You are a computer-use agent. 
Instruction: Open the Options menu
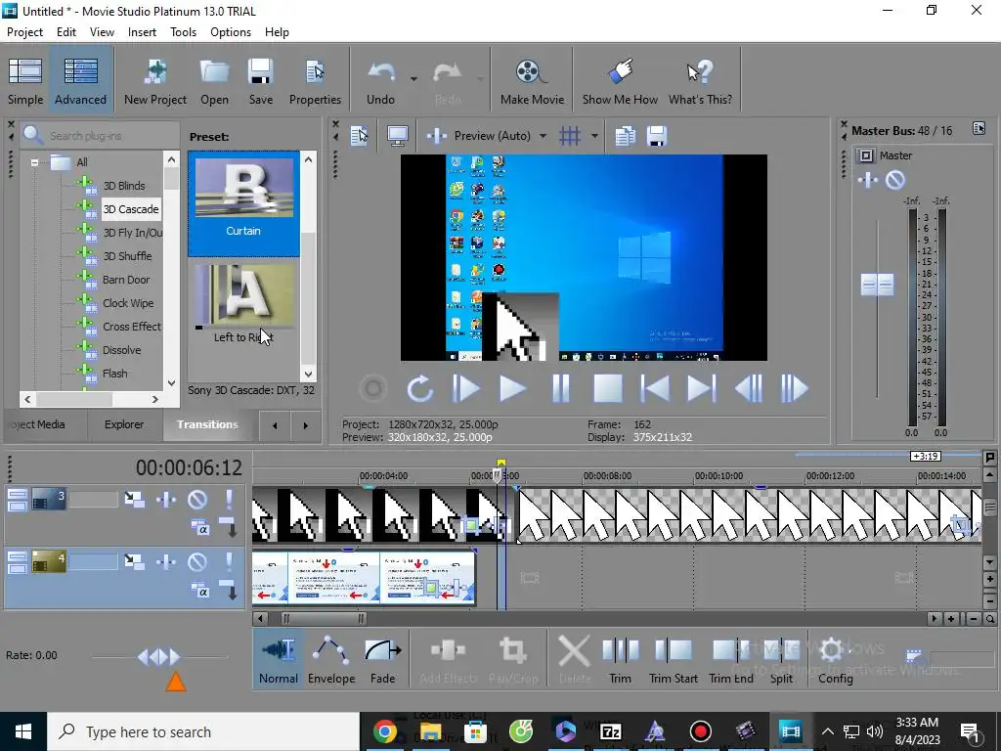pyautogui.click(x=231, y=32)
